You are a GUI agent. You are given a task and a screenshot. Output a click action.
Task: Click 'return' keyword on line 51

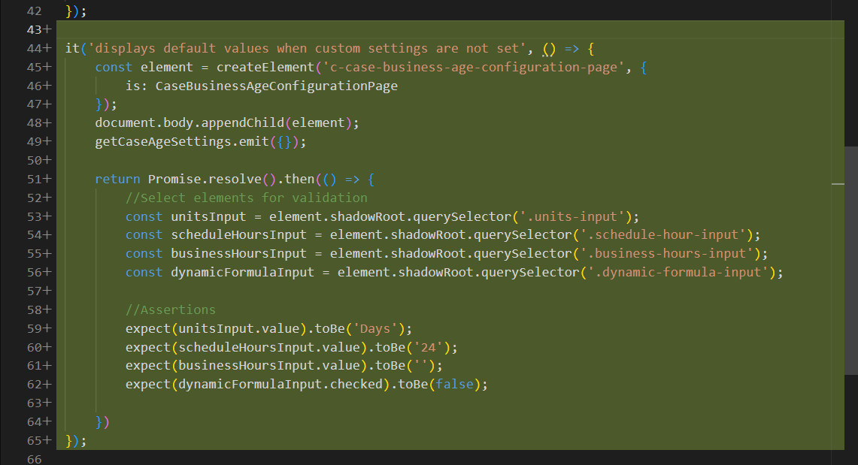pyautogui.click(x=117, y=180)
